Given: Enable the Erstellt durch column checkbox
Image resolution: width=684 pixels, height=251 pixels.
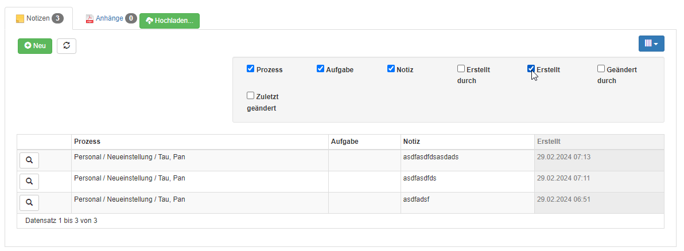Looking at the screenshot, I should 461,68.
